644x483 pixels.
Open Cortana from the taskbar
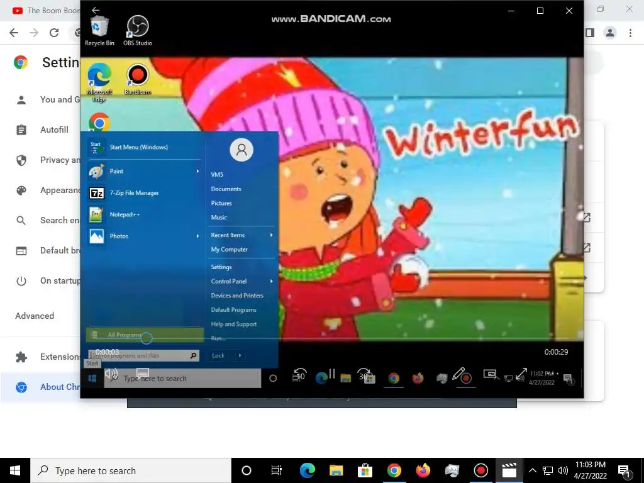coord(247,470)
